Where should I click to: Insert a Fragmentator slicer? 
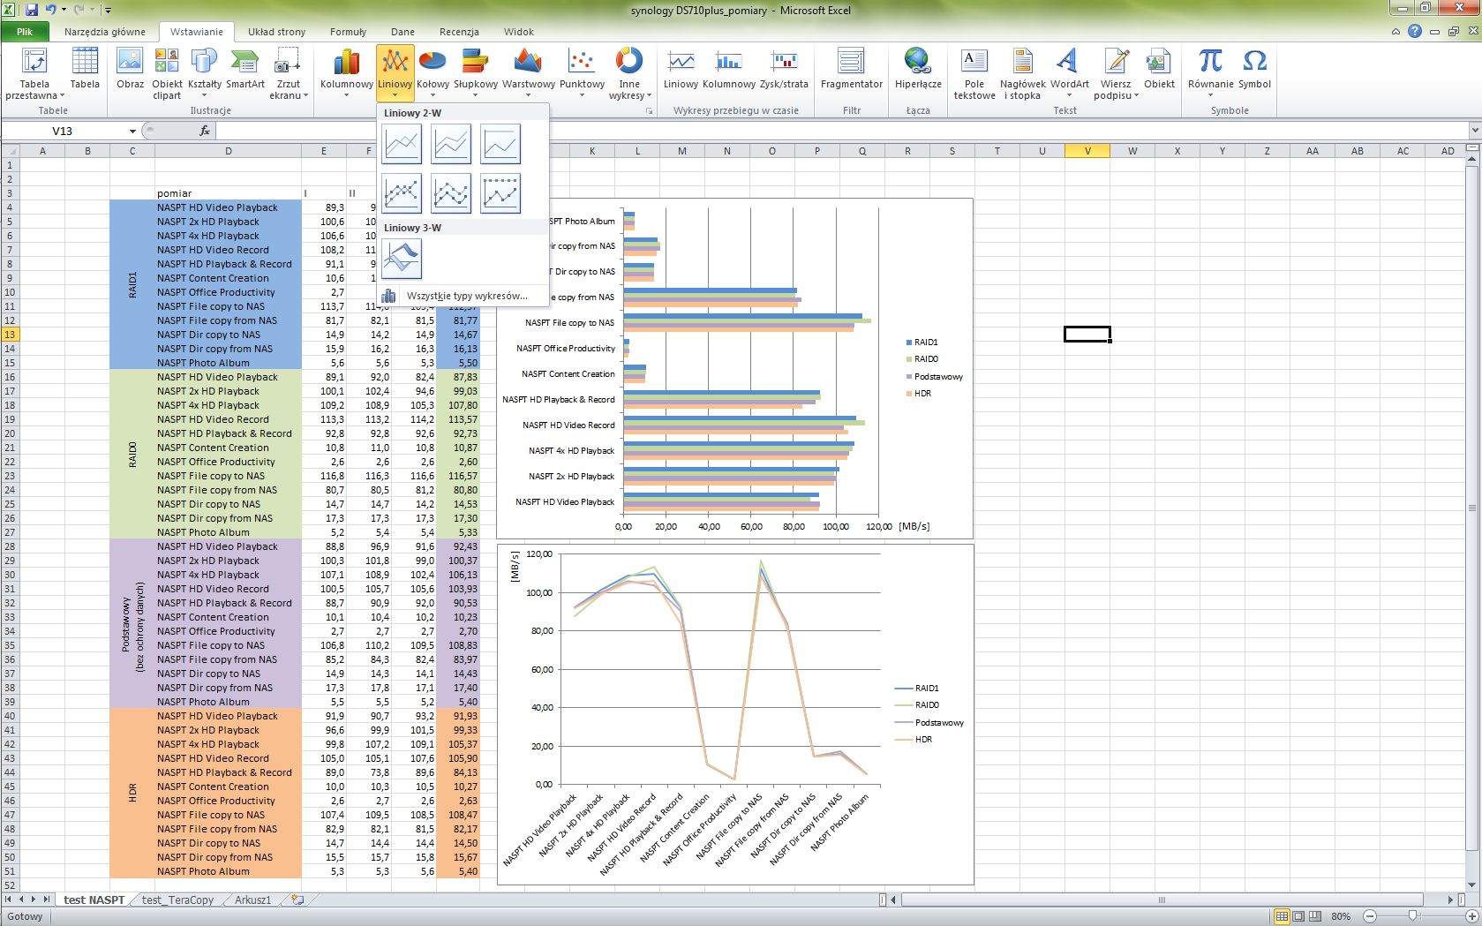pos(851,69)
